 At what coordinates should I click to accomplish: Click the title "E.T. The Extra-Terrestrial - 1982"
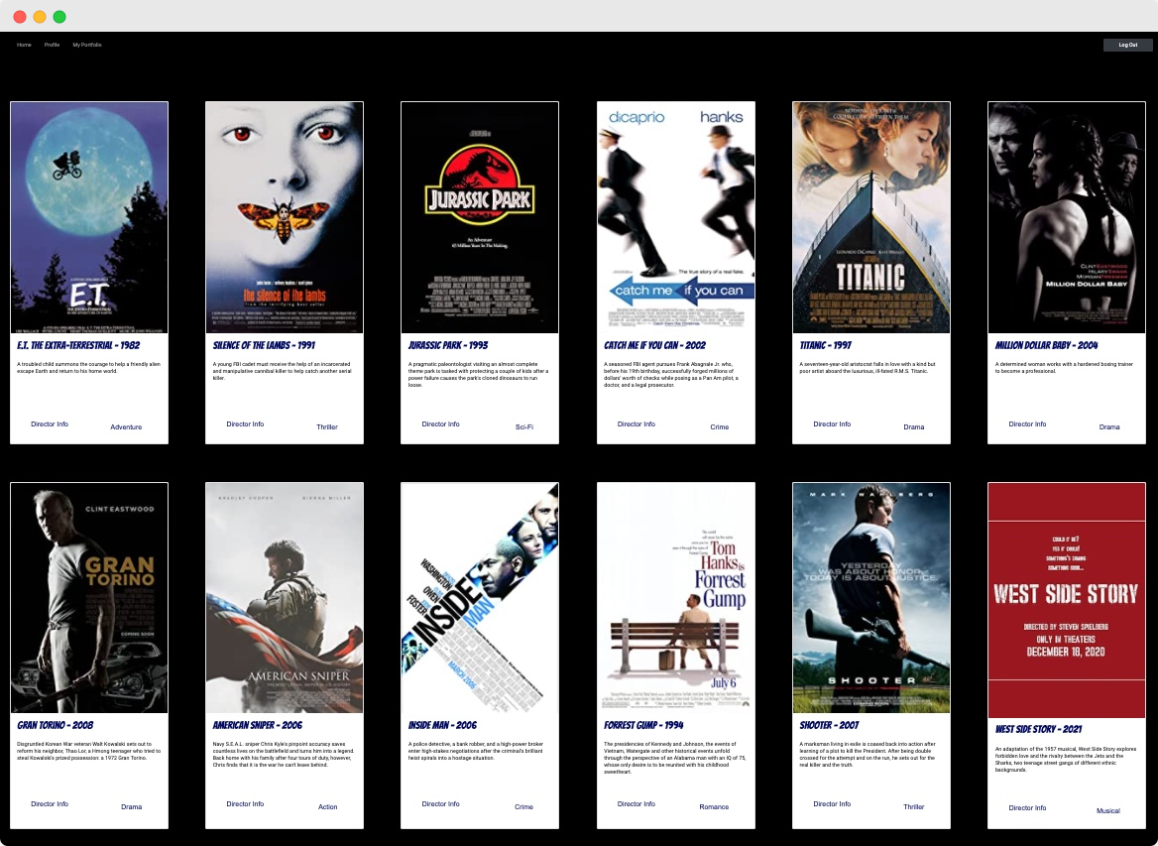click(x=78, y=345)
